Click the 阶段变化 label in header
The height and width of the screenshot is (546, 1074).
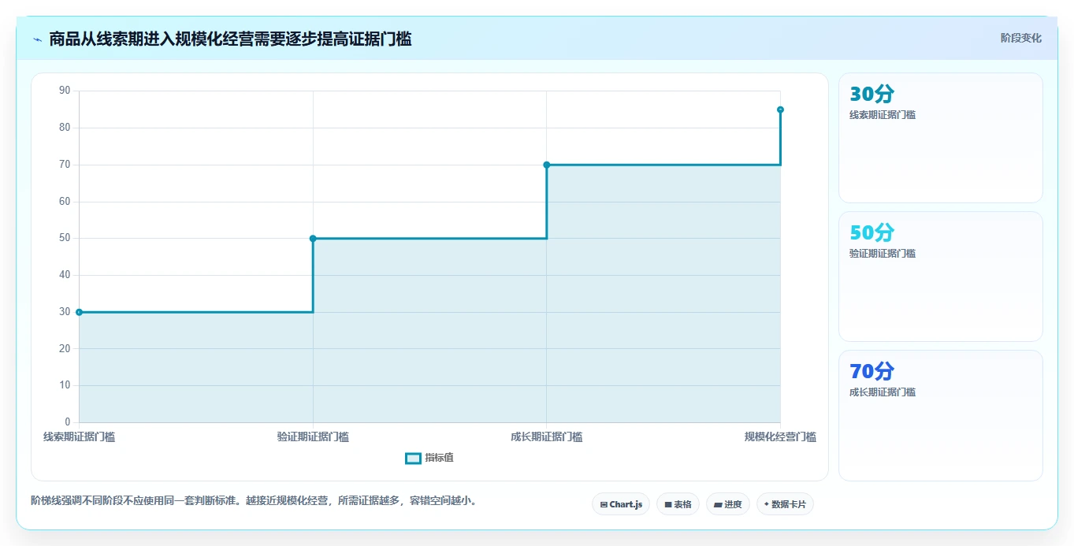click(1020, 38)
